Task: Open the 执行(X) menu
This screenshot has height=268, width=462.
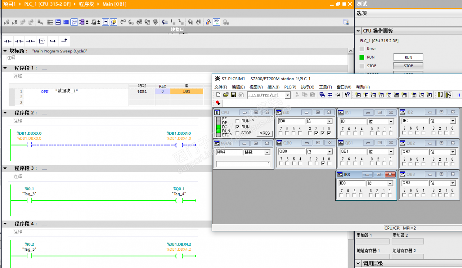Action: tap(308, 87)
